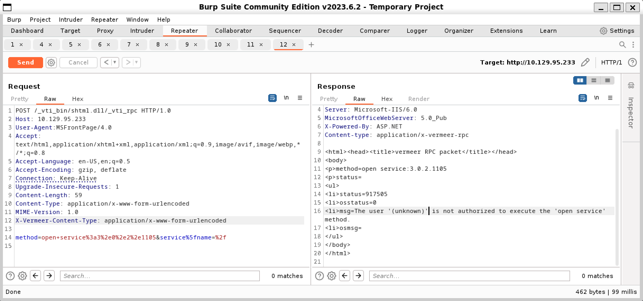Expand the back history dropdown arrow
The height and width of the screenshot is (301, 643).
[x=115, y=63]
